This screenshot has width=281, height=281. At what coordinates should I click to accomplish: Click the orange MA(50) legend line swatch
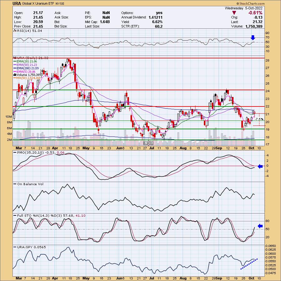(15, 78)
